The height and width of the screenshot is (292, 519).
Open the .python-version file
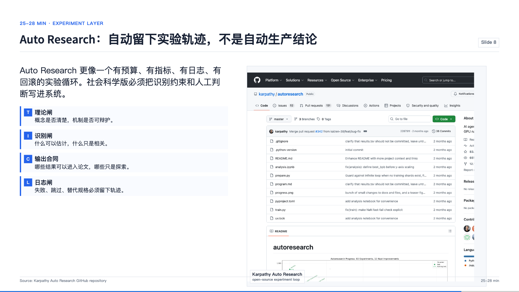pos(286,150)
